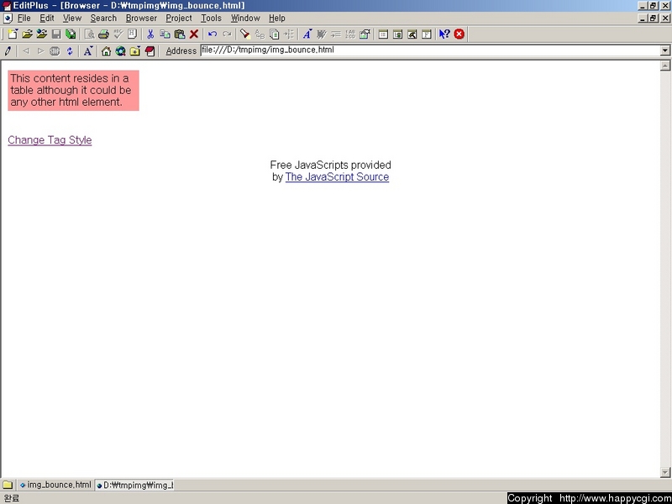Click the scrollbar up arrow

(665, 66)
